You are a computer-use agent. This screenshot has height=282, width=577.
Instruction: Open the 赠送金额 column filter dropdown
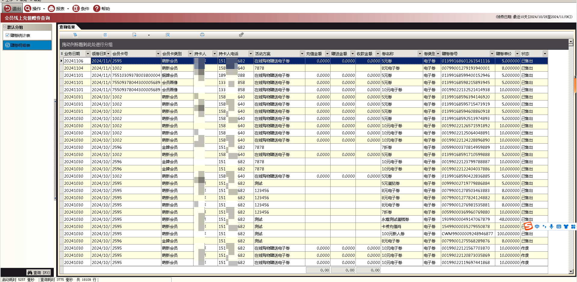click(x=353, y=54)
